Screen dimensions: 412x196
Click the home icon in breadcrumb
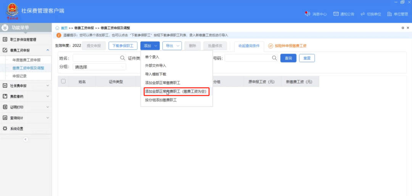[57, 28]
